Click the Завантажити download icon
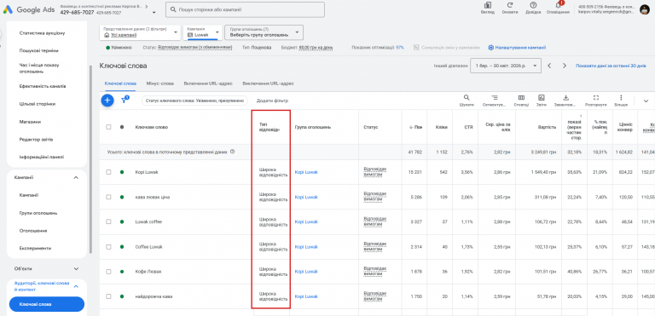This screenshot has height=316, width=655. (x=566, y=98)
